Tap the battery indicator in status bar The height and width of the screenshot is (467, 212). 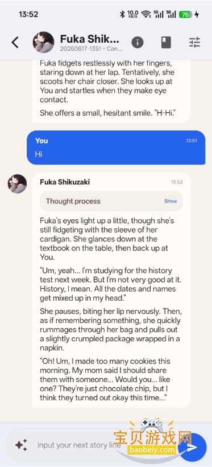(185, 14)
